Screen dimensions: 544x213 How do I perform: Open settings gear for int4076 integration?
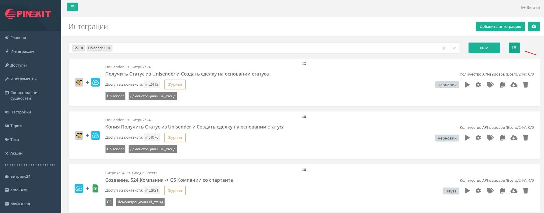click(x=478, y=138)
